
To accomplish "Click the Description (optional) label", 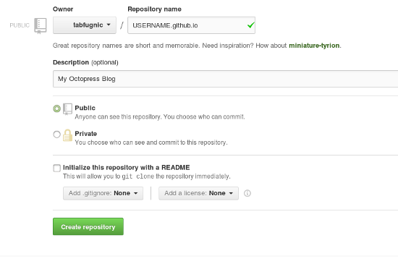I will (85, 62).
